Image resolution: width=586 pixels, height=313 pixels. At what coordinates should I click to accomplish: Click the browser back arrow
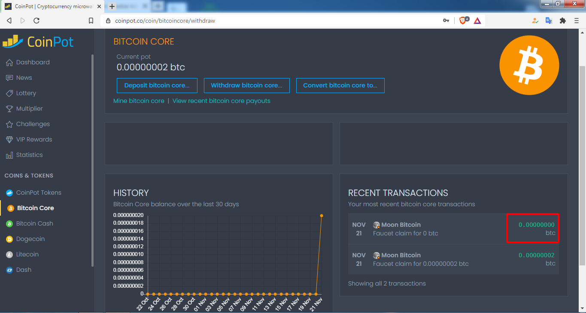(x=9, y=21)
